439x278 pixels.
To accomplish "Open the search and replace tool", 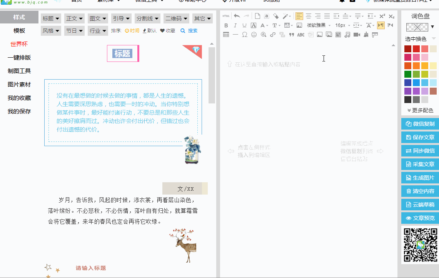I will point(264,35).
